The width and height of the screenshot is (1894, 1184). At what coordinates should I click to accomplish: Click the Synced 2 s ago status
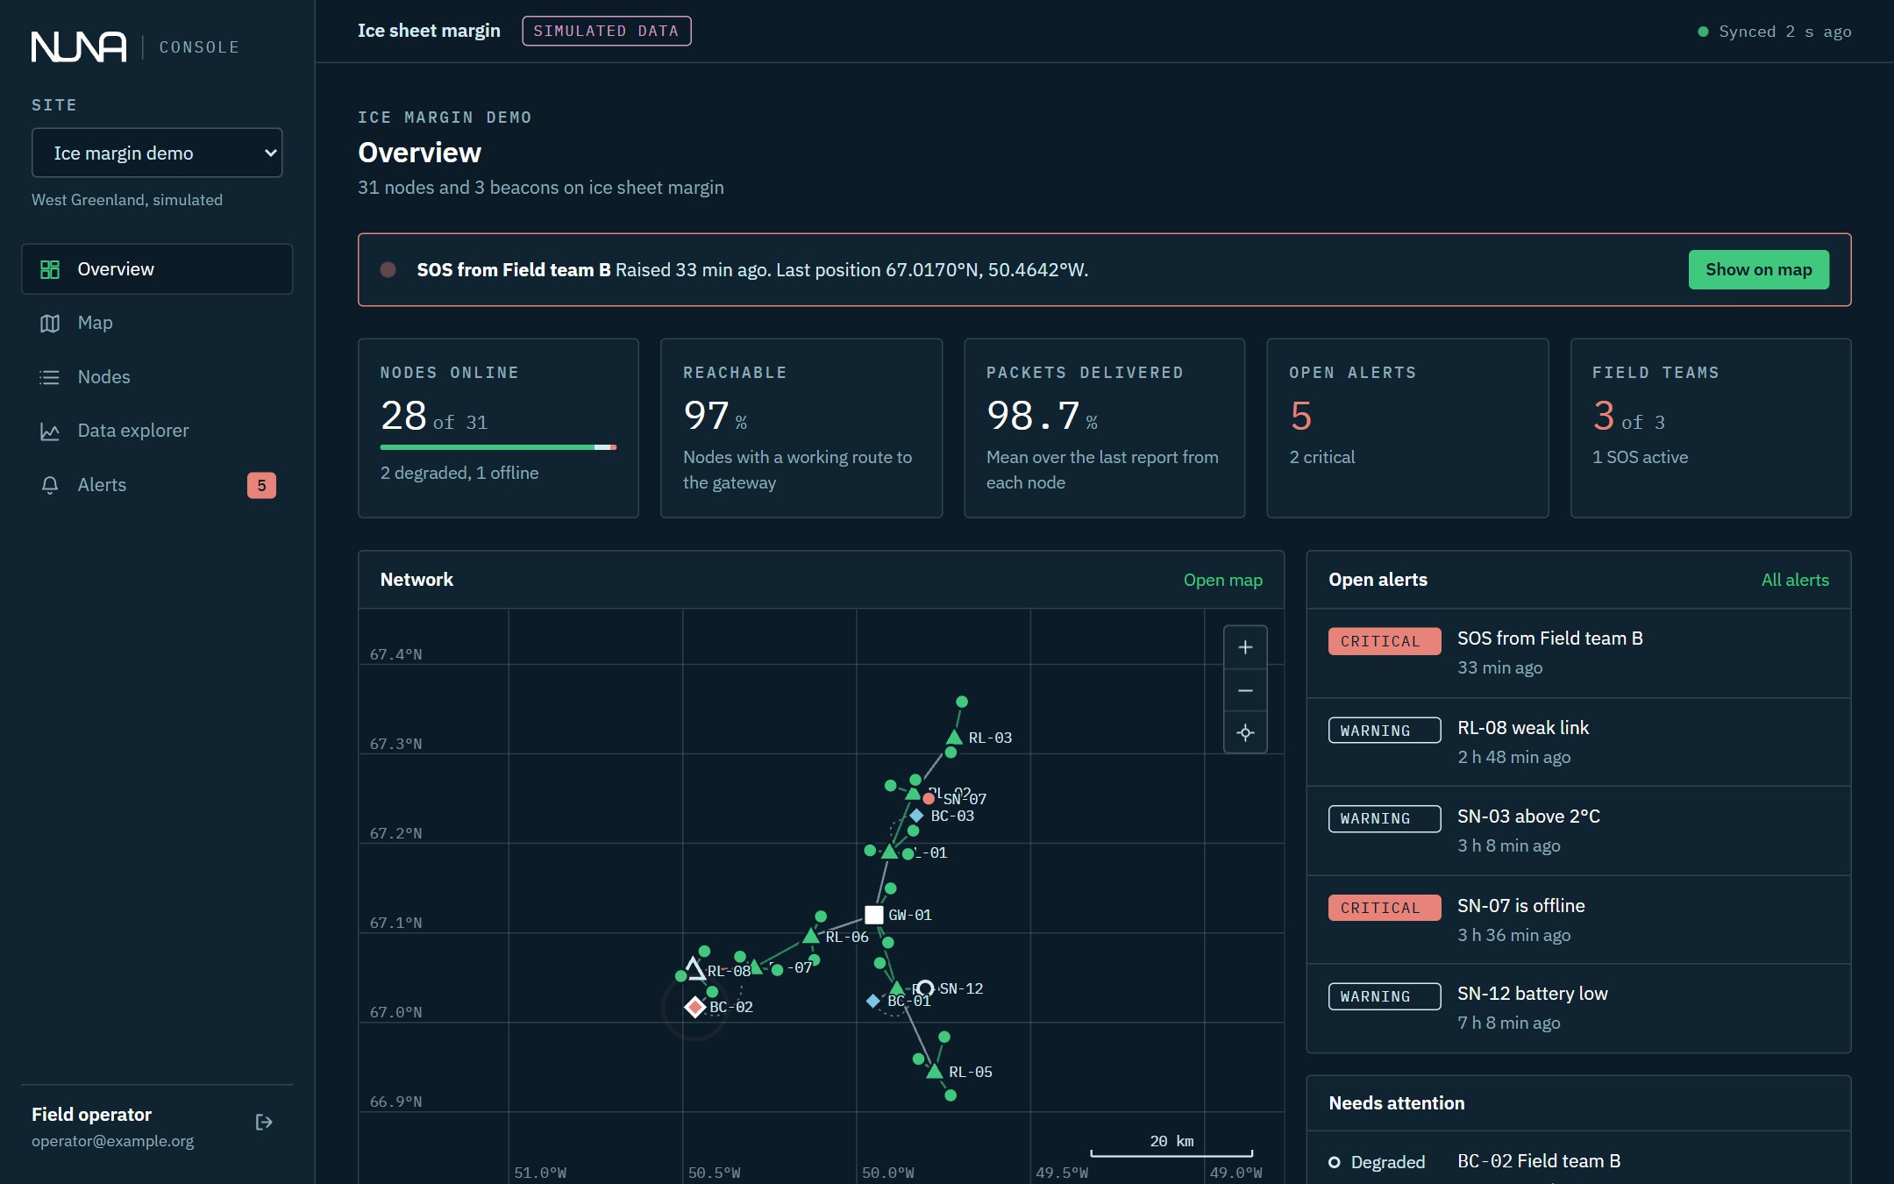1775,32
